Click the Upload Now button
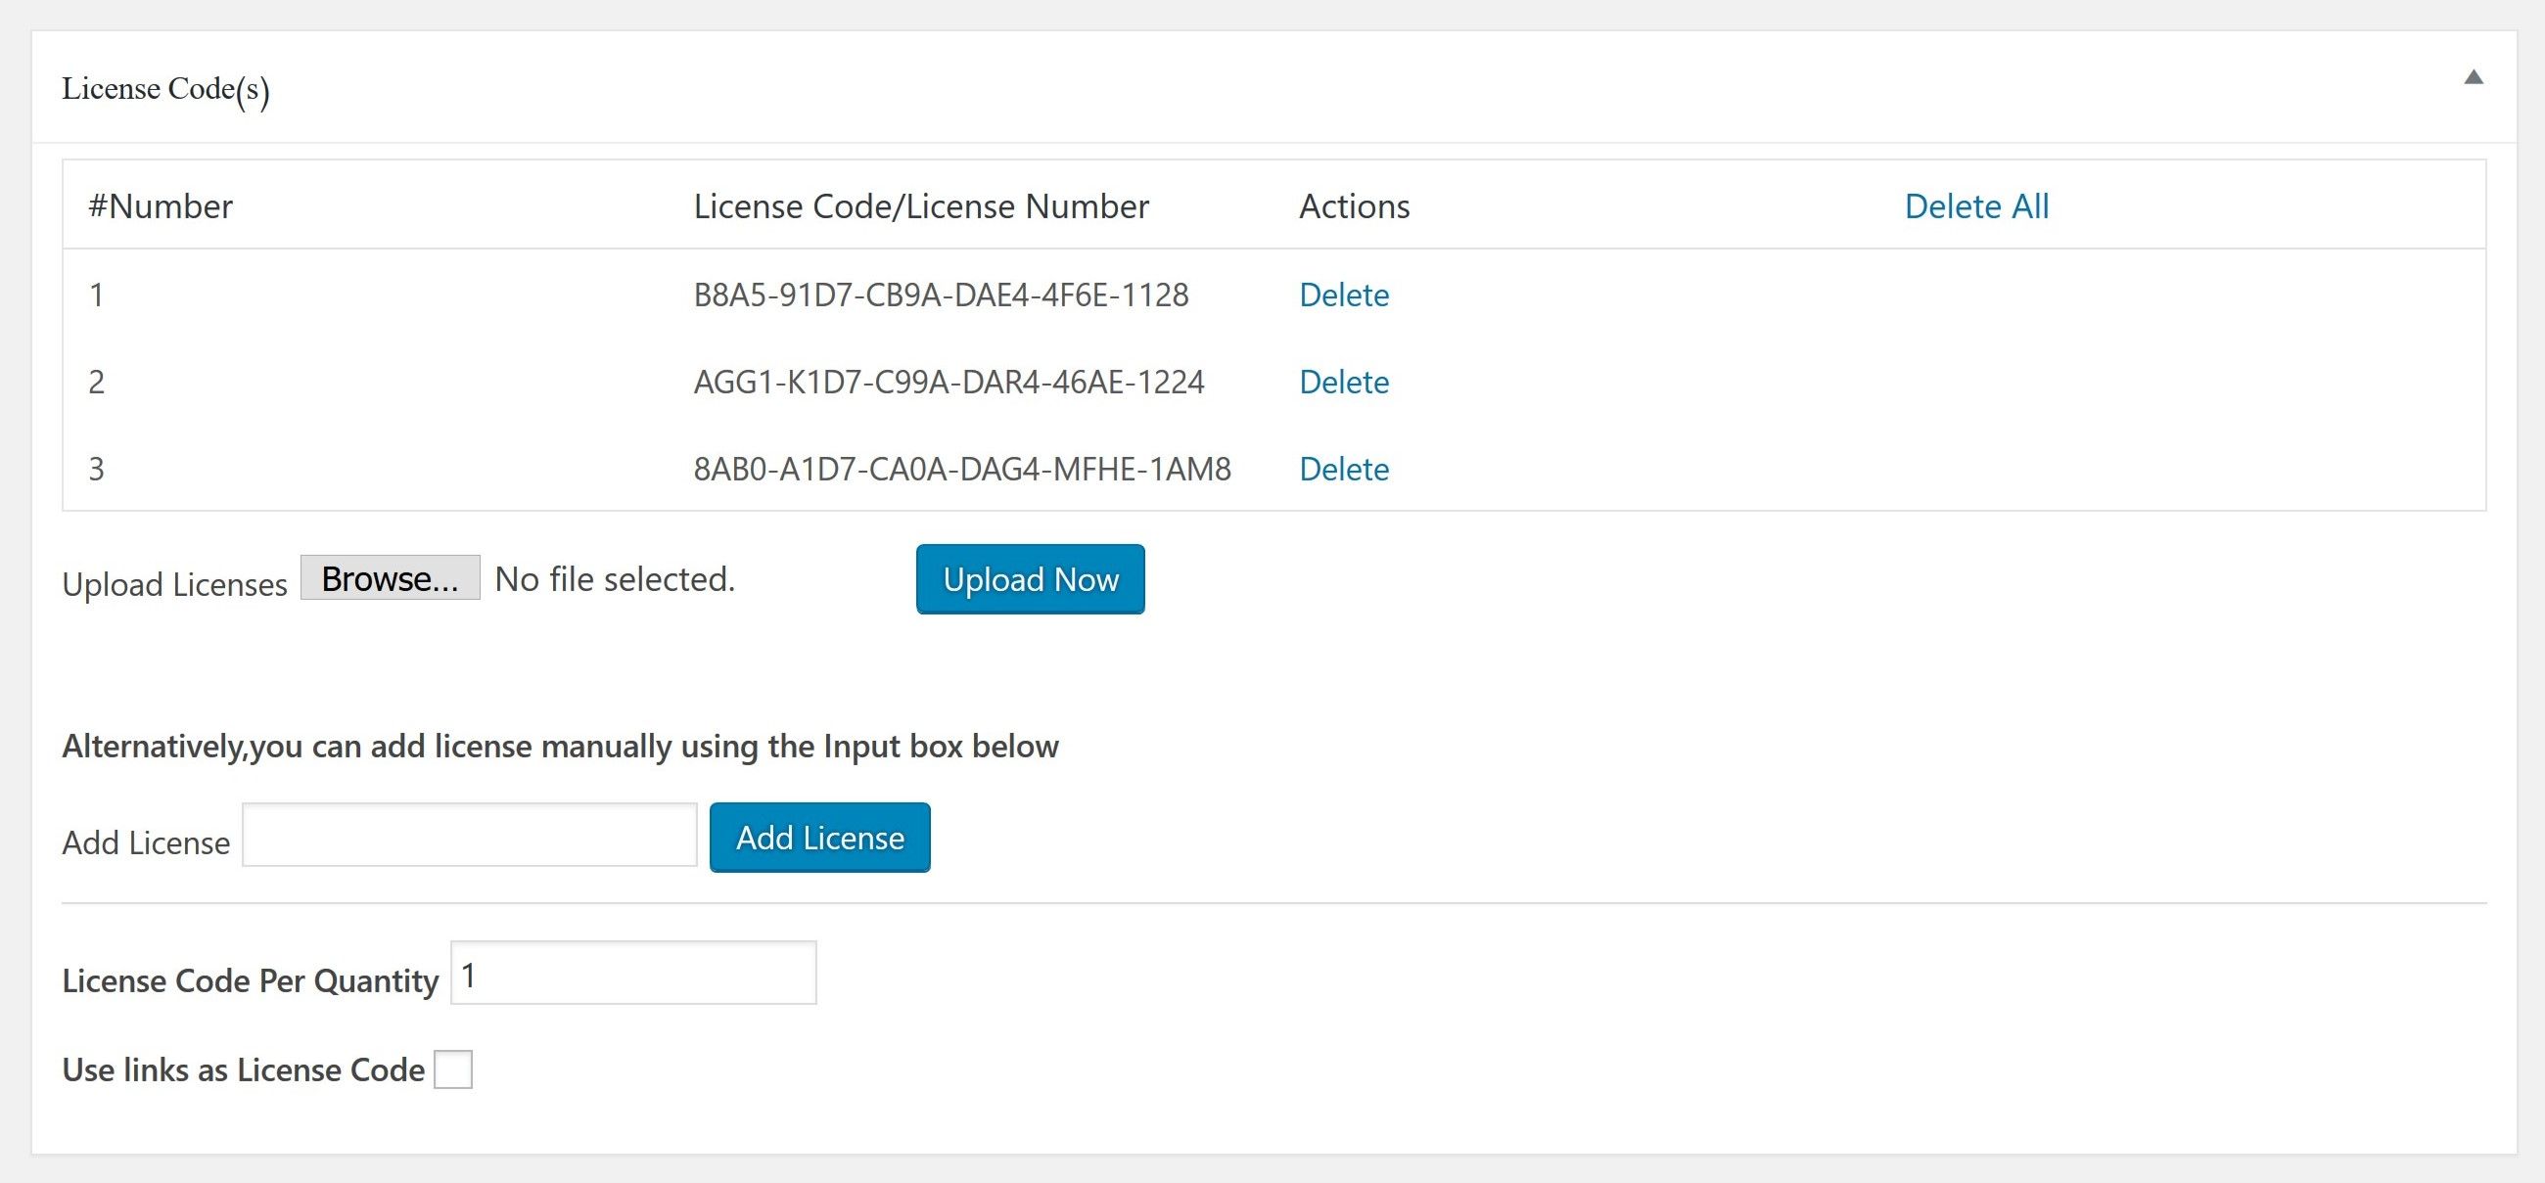This screenshot has height=1183, width=2545. [x=1030, y=579]
